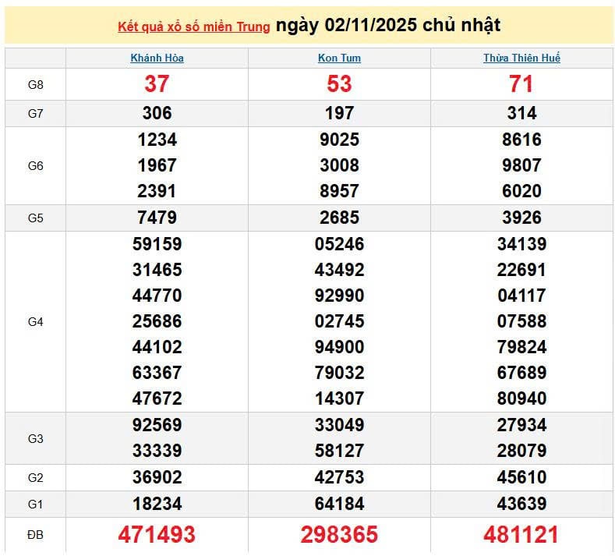Image resolution: width=615 pixels, height=556 pixels.
Task: Click Kon Tum G8 number 53
Action: [x=339, y=84]
